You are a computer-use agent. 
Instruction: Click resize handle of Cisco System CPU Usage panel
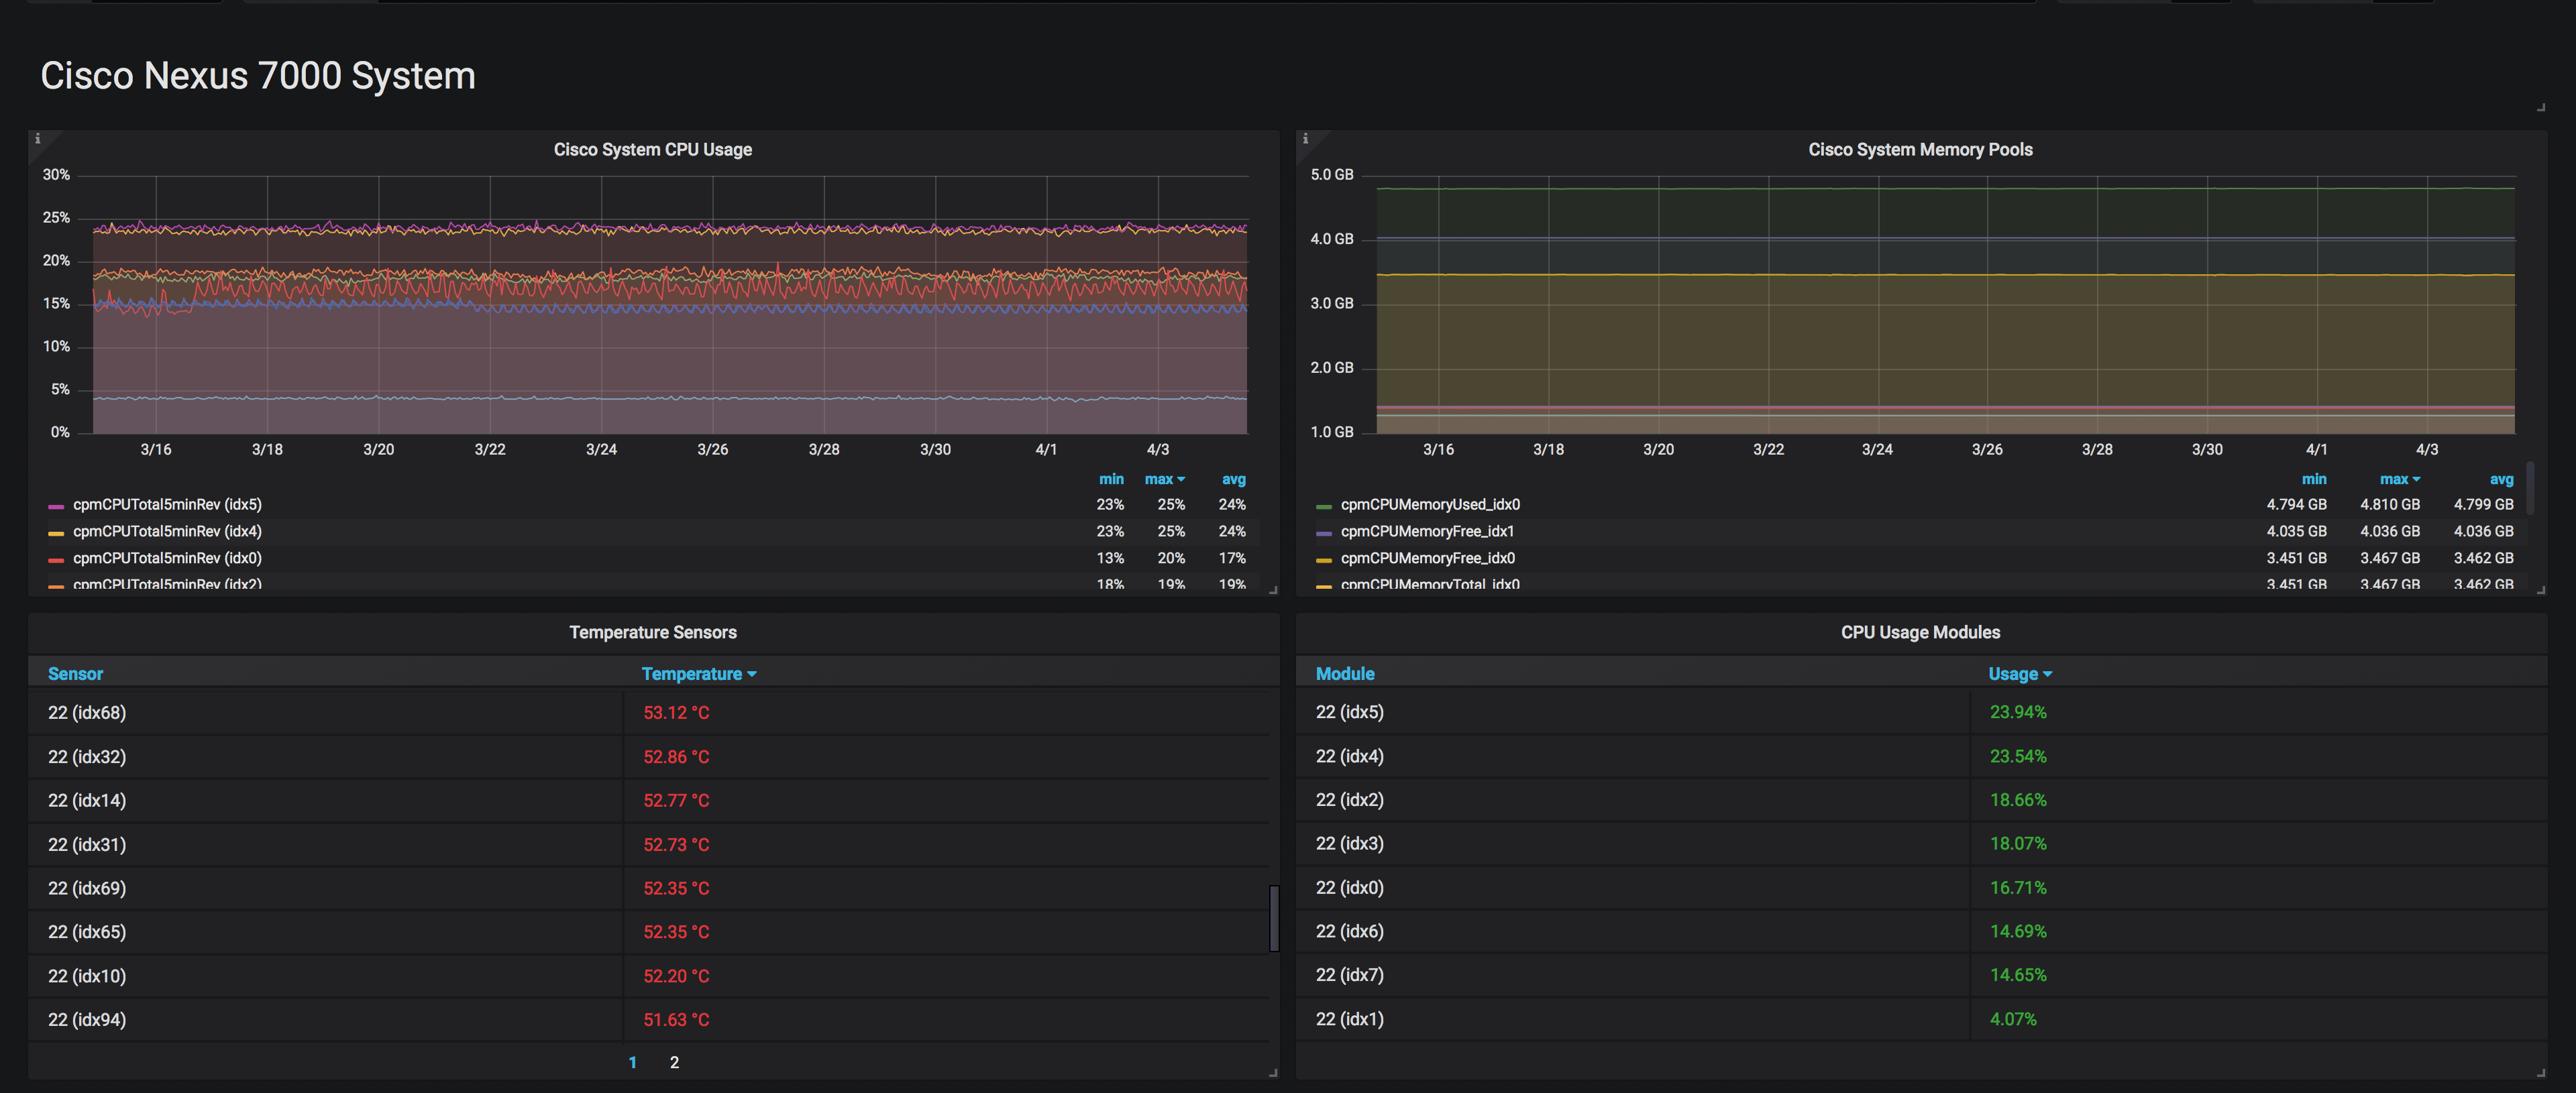point(1273,590)
